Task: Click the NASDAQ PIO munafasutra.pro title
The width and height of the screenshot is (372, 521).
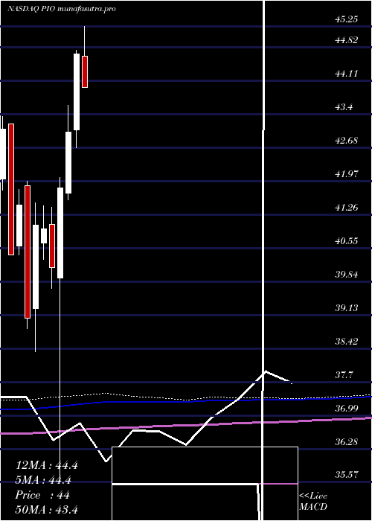Action: pyautogui.click(x=62, y=9)
